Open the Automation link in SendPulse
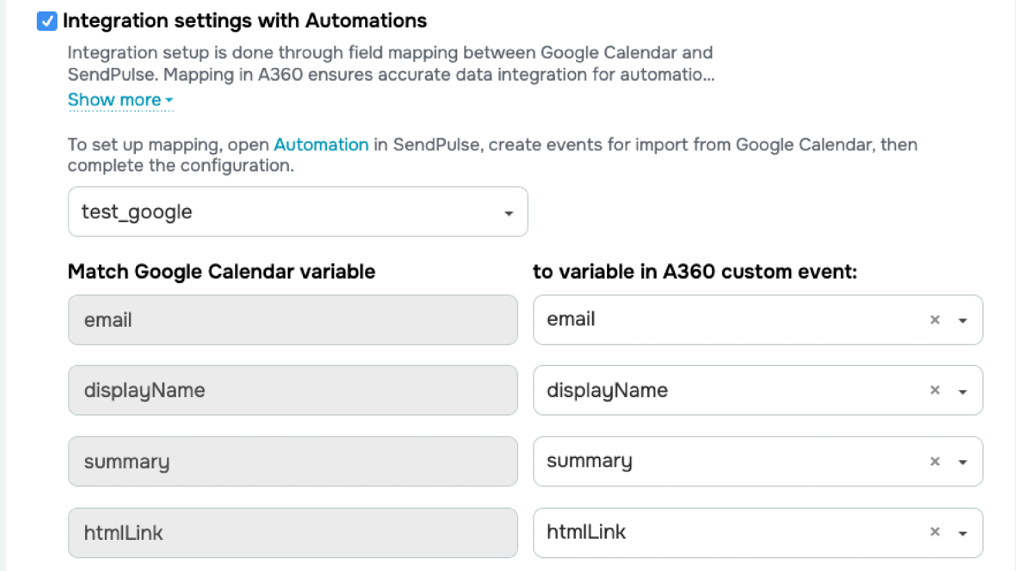 [321, 145]
